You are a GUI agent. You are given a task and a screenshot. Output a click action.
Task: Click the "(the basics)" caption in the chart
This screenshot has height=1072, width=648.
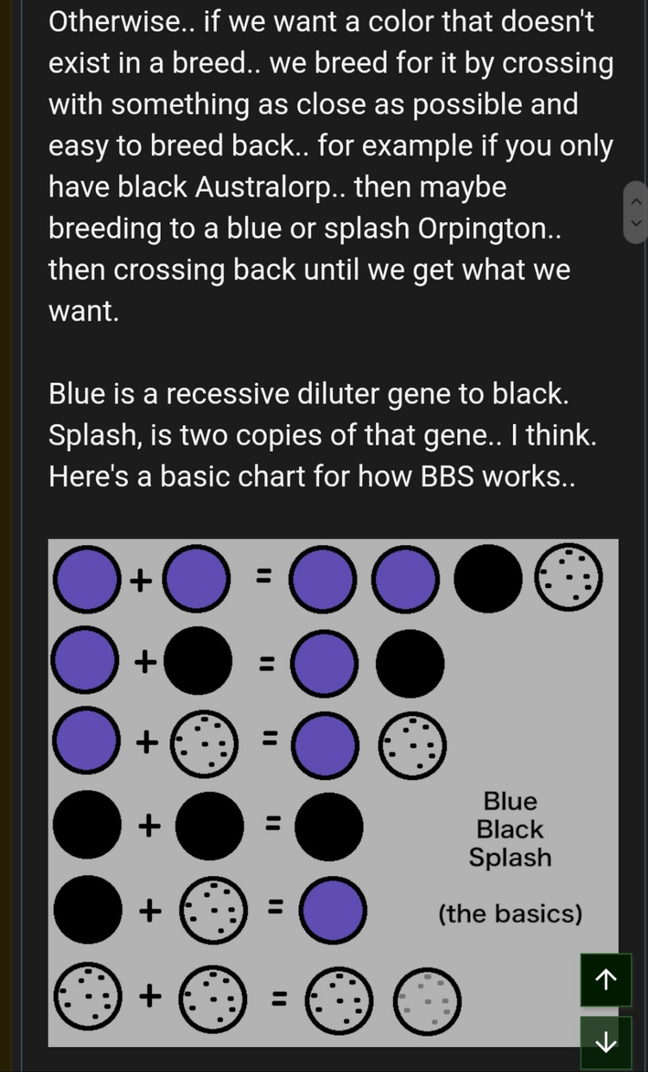coord(510,913)
